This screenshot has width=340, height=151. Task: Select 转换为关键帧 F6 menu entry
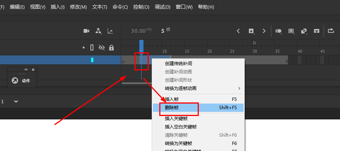198,143
